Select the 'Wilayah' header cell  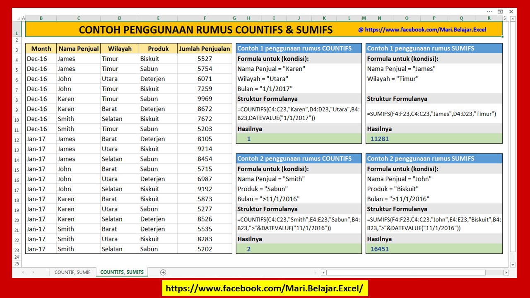point(120,48)
